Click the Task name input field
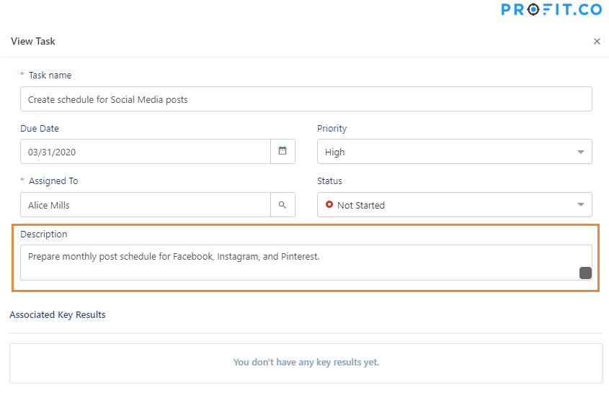Screen dimensions: 609x410 [x=306, y=99]
